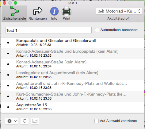Screen dimensions: 145x129
Task: Click the green zoom window button
Action: [x=15, y=3]
